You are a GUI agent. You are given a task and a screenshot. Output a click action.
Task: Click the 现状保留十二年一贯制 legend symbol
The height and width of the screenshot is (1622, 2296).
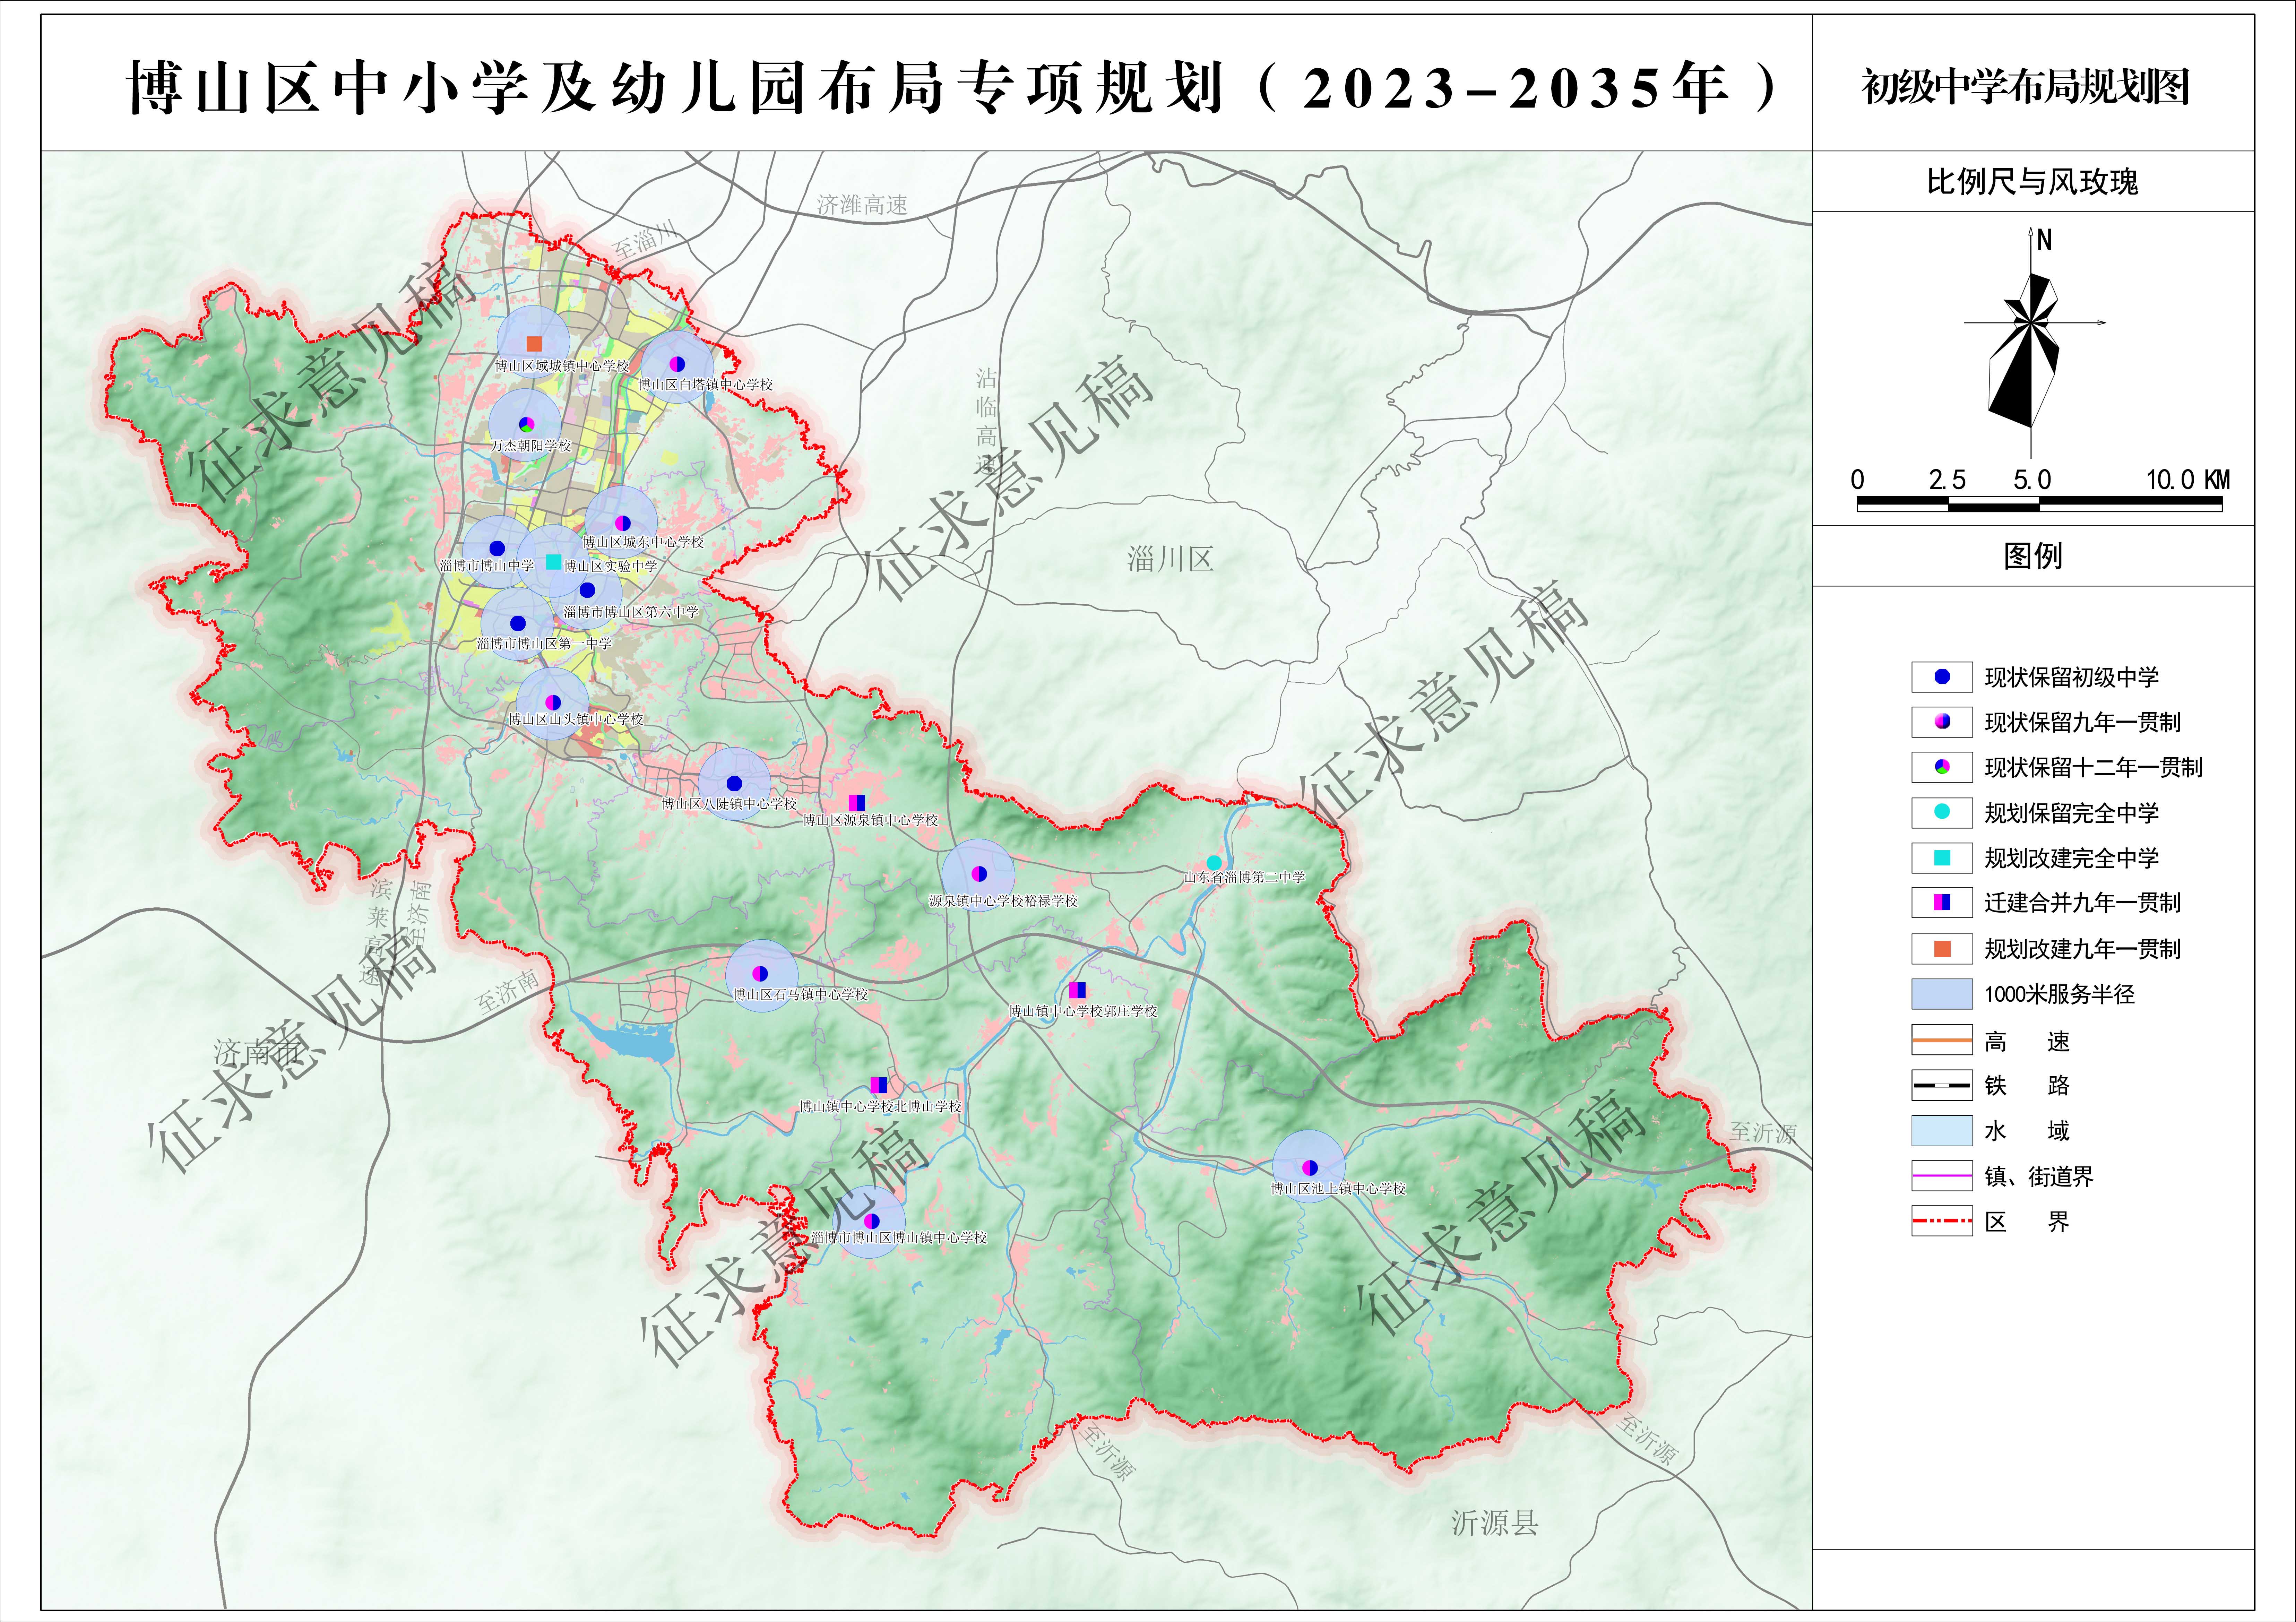(x=1942, y=767)
